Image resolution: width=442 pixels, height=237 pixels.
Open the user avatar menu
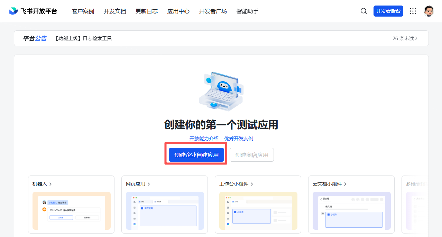(429, 11)
